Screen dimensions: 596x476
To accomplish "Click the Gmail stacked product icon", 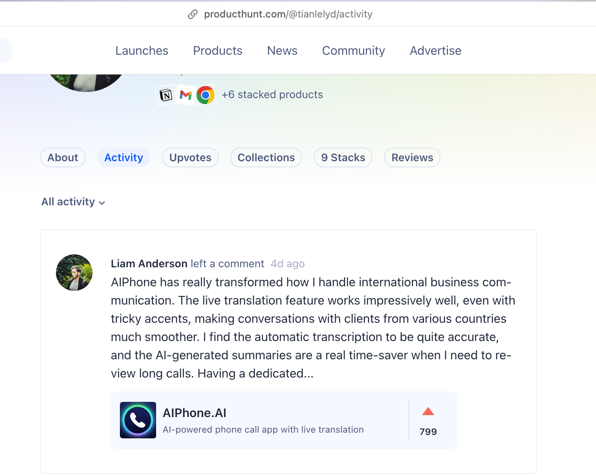I will click(186, 95).
